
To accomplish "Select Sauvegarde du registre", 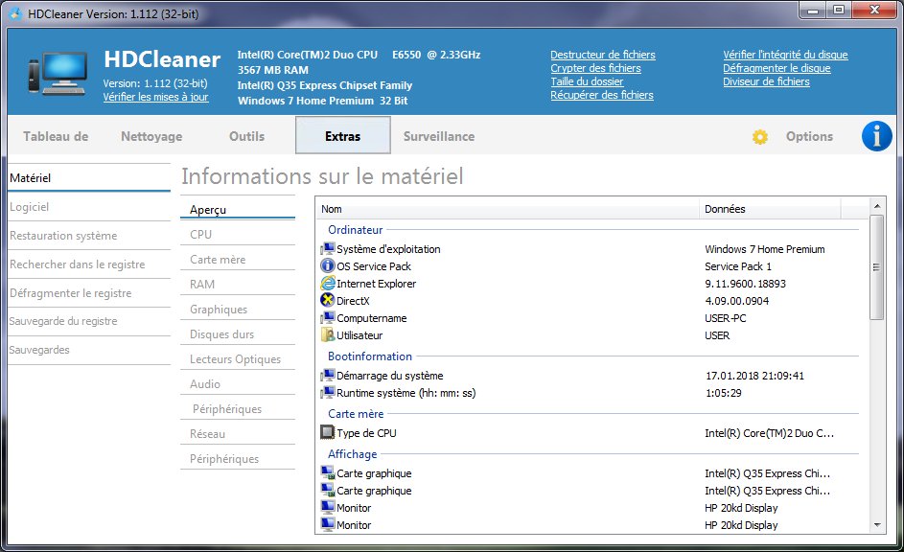I will click(89, 321).
